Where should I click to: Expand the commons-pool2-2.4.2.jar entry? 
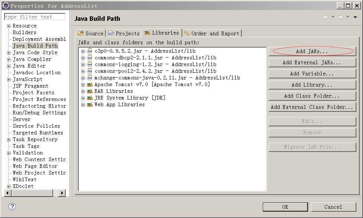83,71
